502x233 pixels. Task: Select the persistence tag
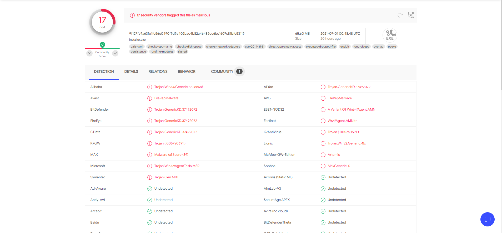(138, 51)
